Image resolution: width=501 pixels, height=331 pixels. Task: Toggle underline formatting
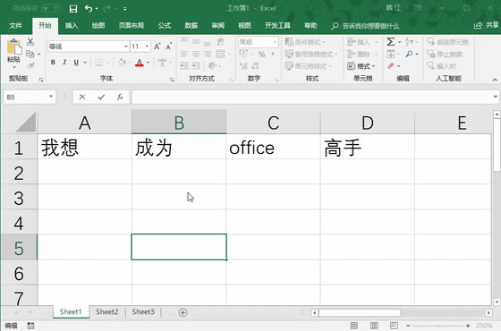point(76,63)
